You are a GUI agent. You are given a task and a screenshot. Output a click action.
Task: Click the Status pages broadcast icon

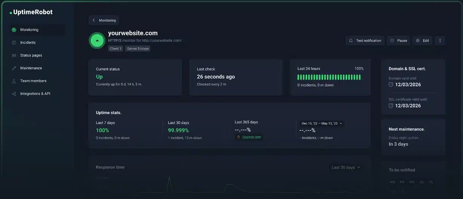click(14, 55)
